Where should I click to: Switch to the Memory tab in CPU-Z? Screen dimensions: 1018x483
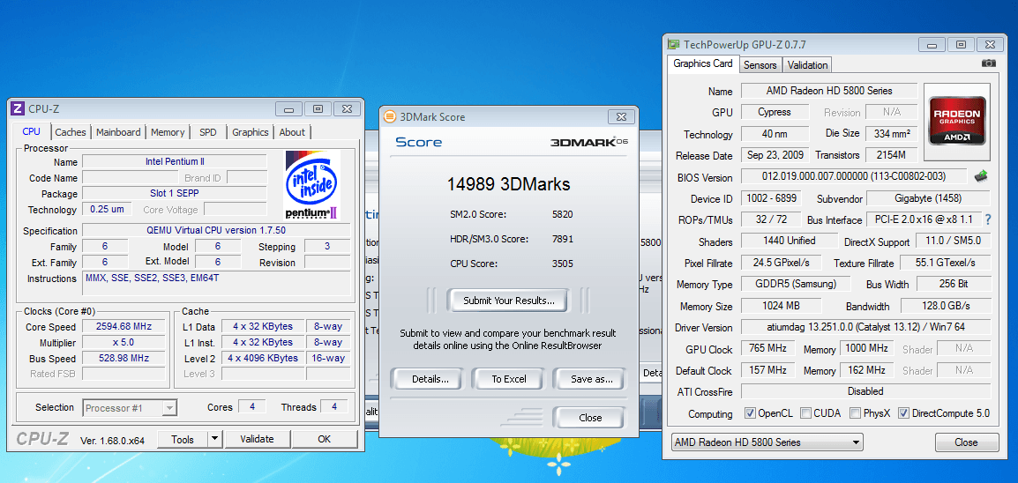click(x=168, y=132)
